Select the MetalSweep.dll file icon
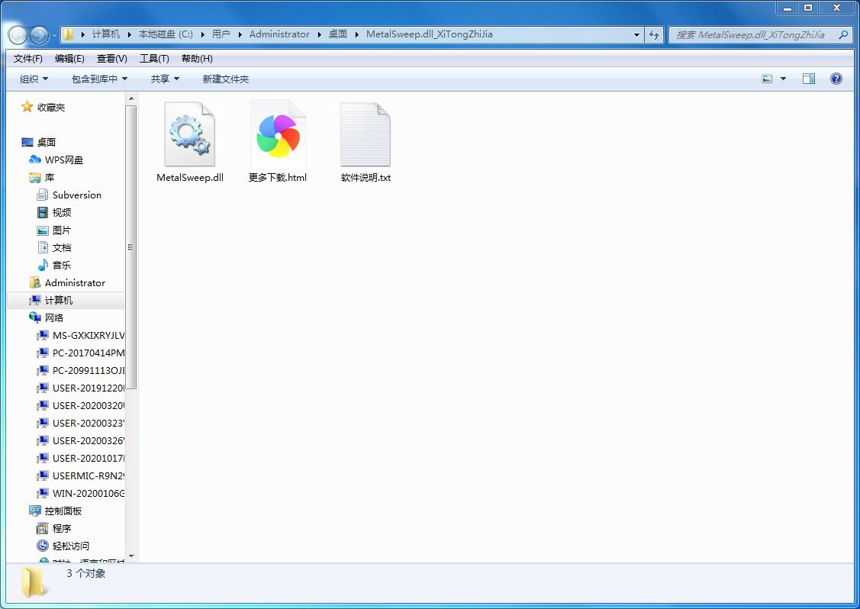 click(190, 134)
